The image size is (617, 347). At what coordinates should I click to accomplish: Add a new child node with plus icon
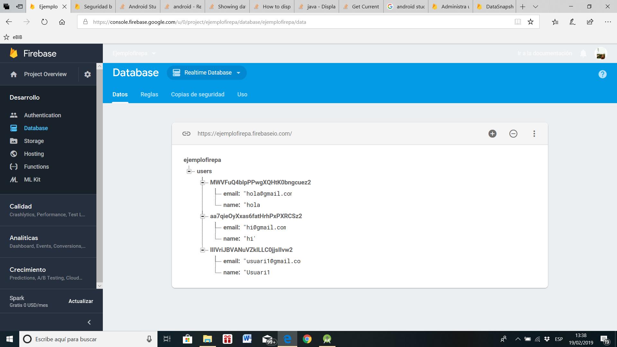pos(492,133)
